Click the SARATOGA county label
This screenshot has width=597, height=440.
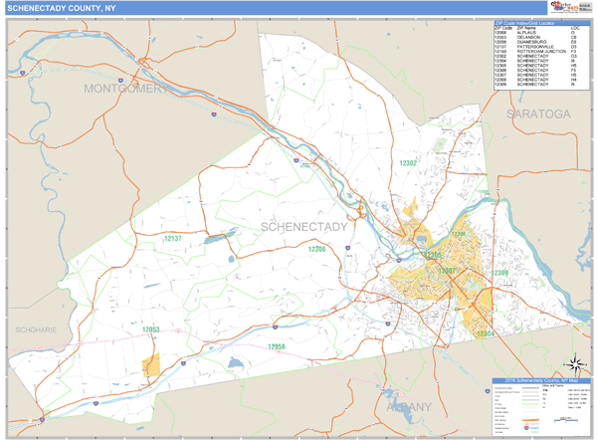(538, 113)
